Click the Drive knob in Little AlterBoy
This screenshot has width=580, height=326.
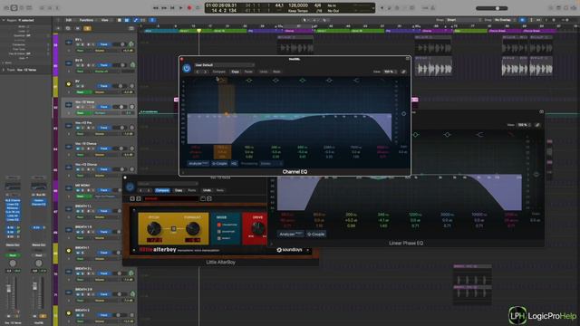coord(257,229)
